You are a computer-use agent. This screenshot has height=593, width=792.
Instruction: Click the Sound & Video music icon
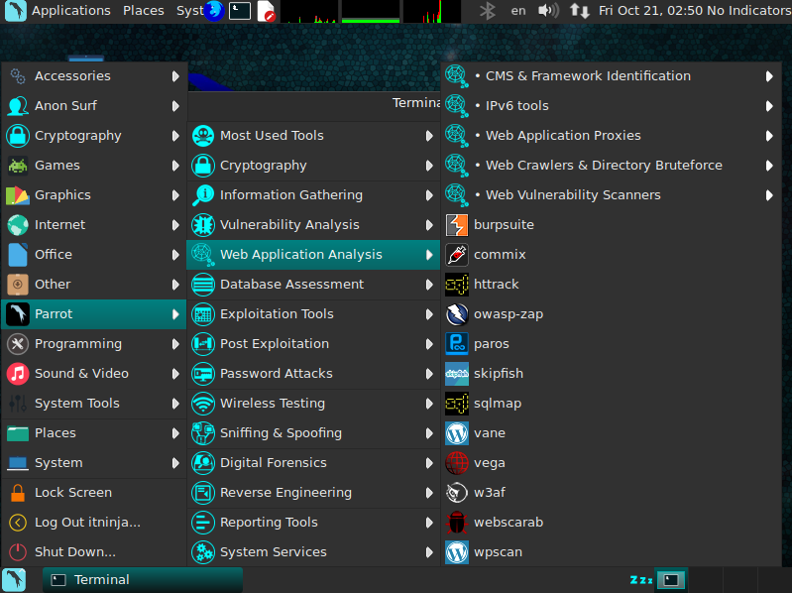click(x=18, y=374)
